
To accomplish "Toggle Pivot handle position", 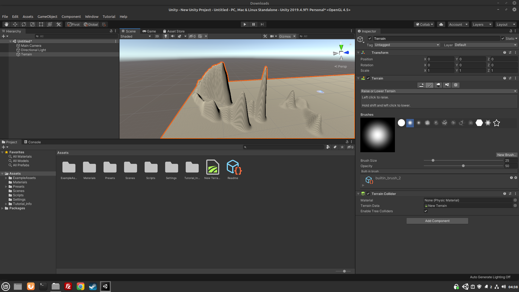I will click(x=74, y=24).
